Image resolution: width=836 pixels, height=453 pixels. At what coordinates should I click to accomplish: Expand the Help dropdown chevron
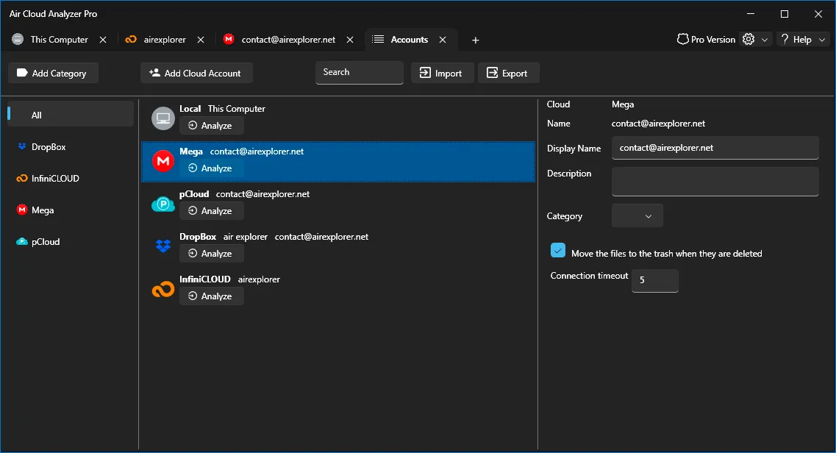click(x=821, y=40)
